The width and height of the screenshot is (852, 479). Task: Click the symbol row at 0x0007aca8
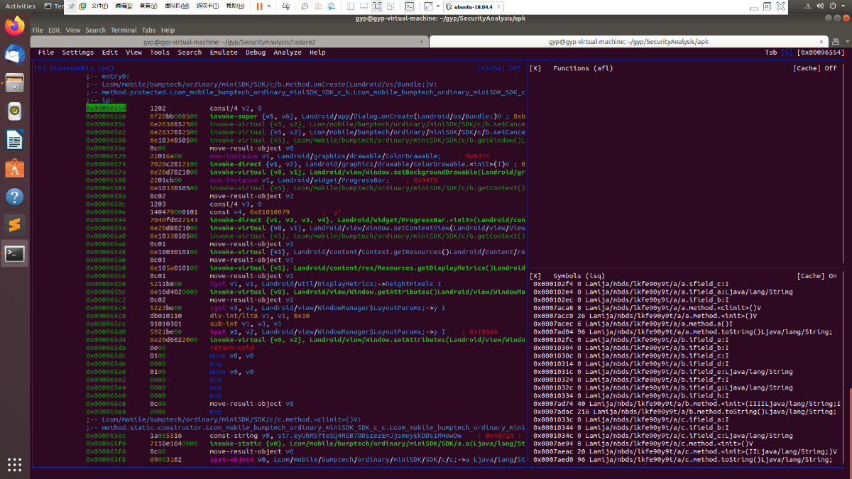pos(646,308)
